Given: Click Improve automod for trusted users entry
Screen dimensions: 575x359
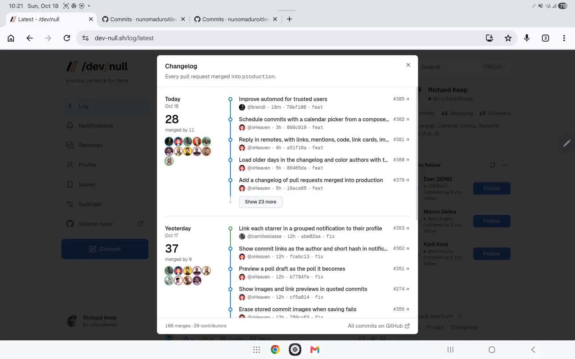Looking at the screenshot, I should pyautogui.click(x=283, y=99).
